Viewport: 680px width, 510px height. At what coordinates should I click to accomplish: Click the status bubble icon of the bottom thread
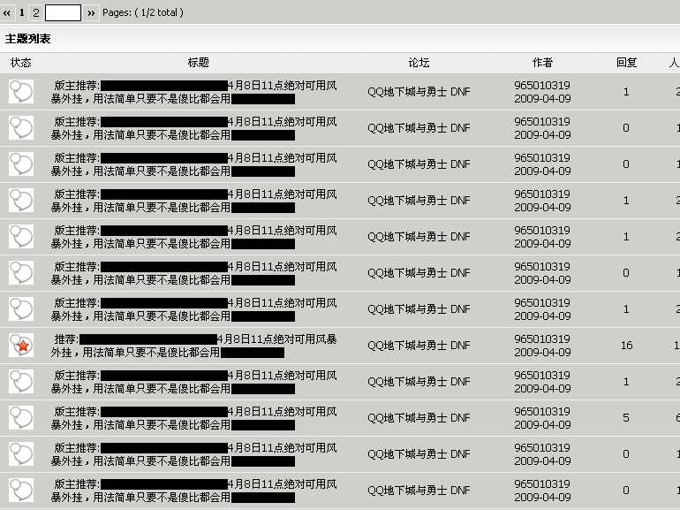pos(21,490)
